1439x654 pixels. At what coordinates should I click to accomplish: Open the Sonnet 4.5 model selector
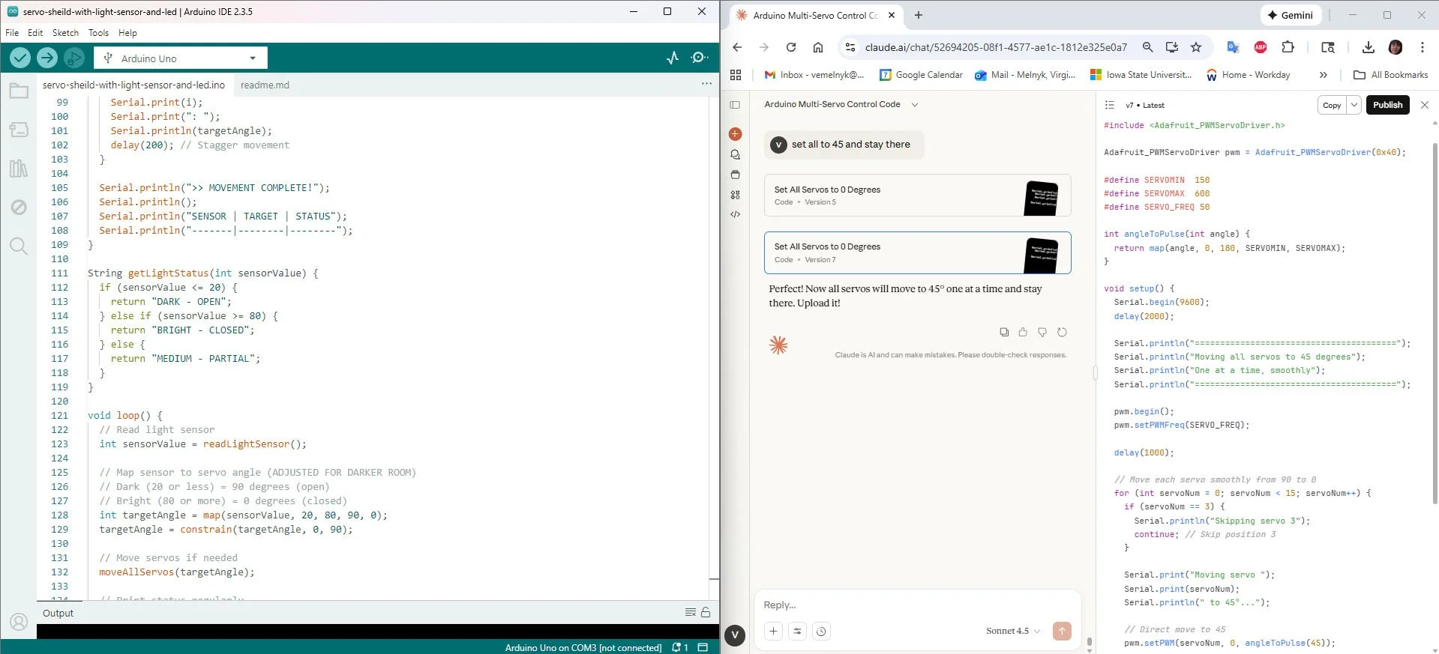1013,631
